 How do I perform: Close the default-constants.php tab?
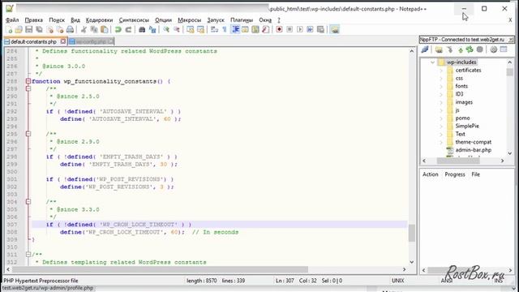point(63,41)
